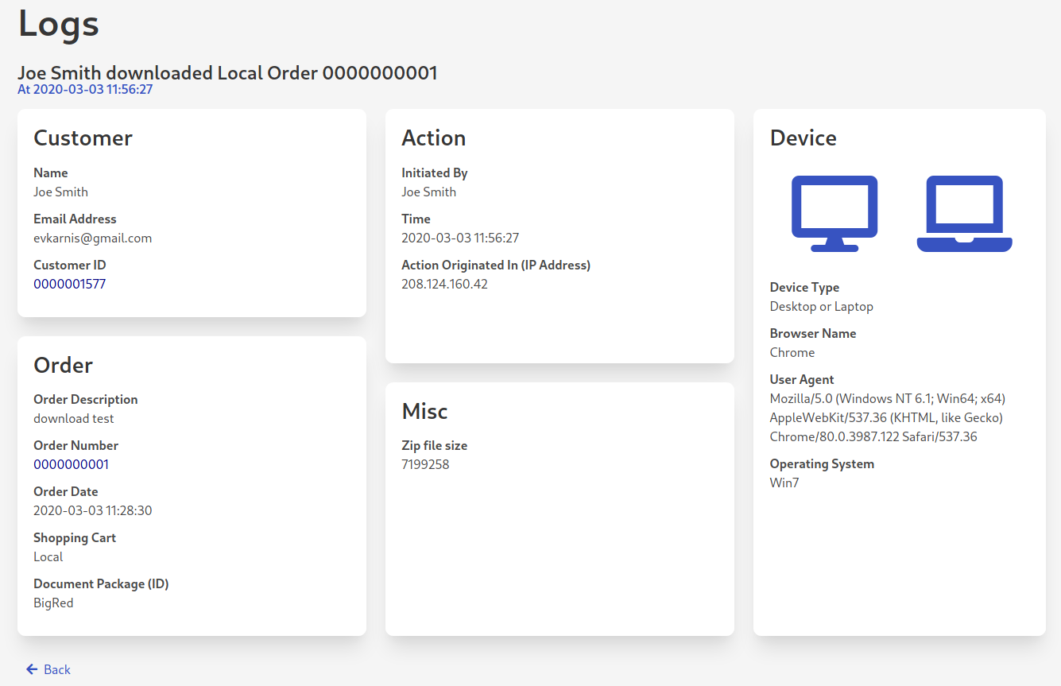Viewport: 1061px width, 686px height.
Task: Click the Logs page heading
Action: tap(58, 24)
